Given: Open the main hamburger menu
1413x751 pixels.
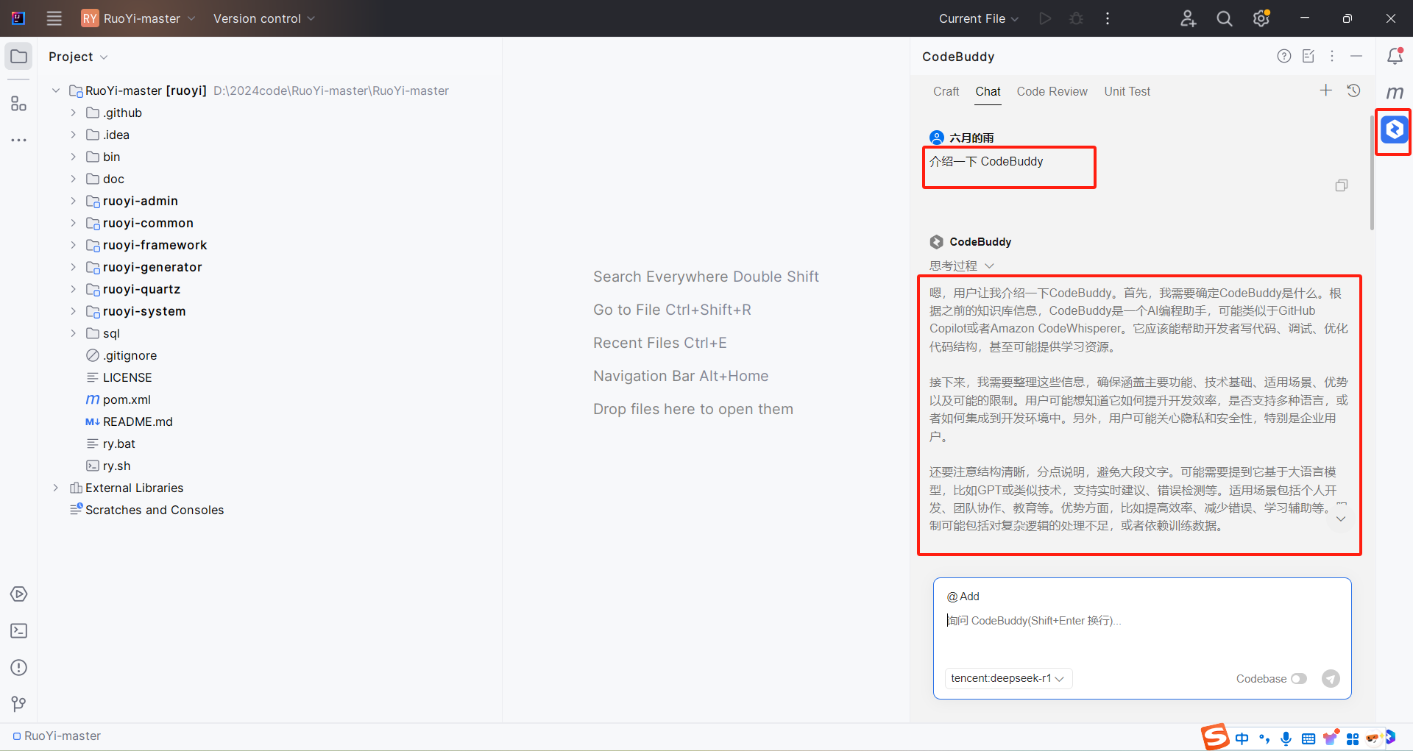Looking at the screenshot, I should (54, 18).
